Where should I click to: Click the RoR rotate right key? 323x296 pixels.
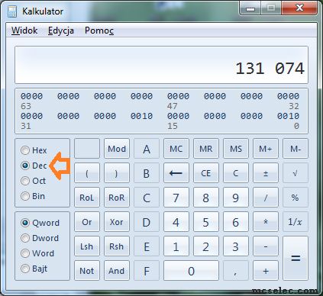coord(117,198)
